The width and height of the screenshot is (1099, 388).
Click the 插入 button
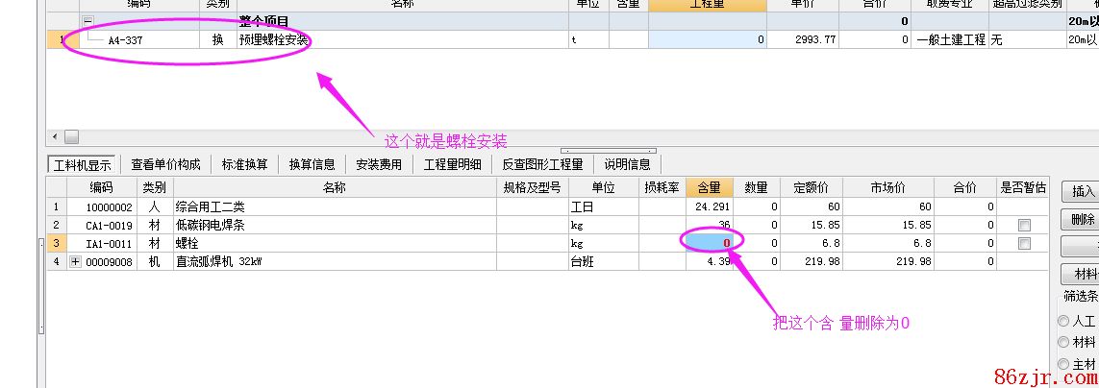1083,191
